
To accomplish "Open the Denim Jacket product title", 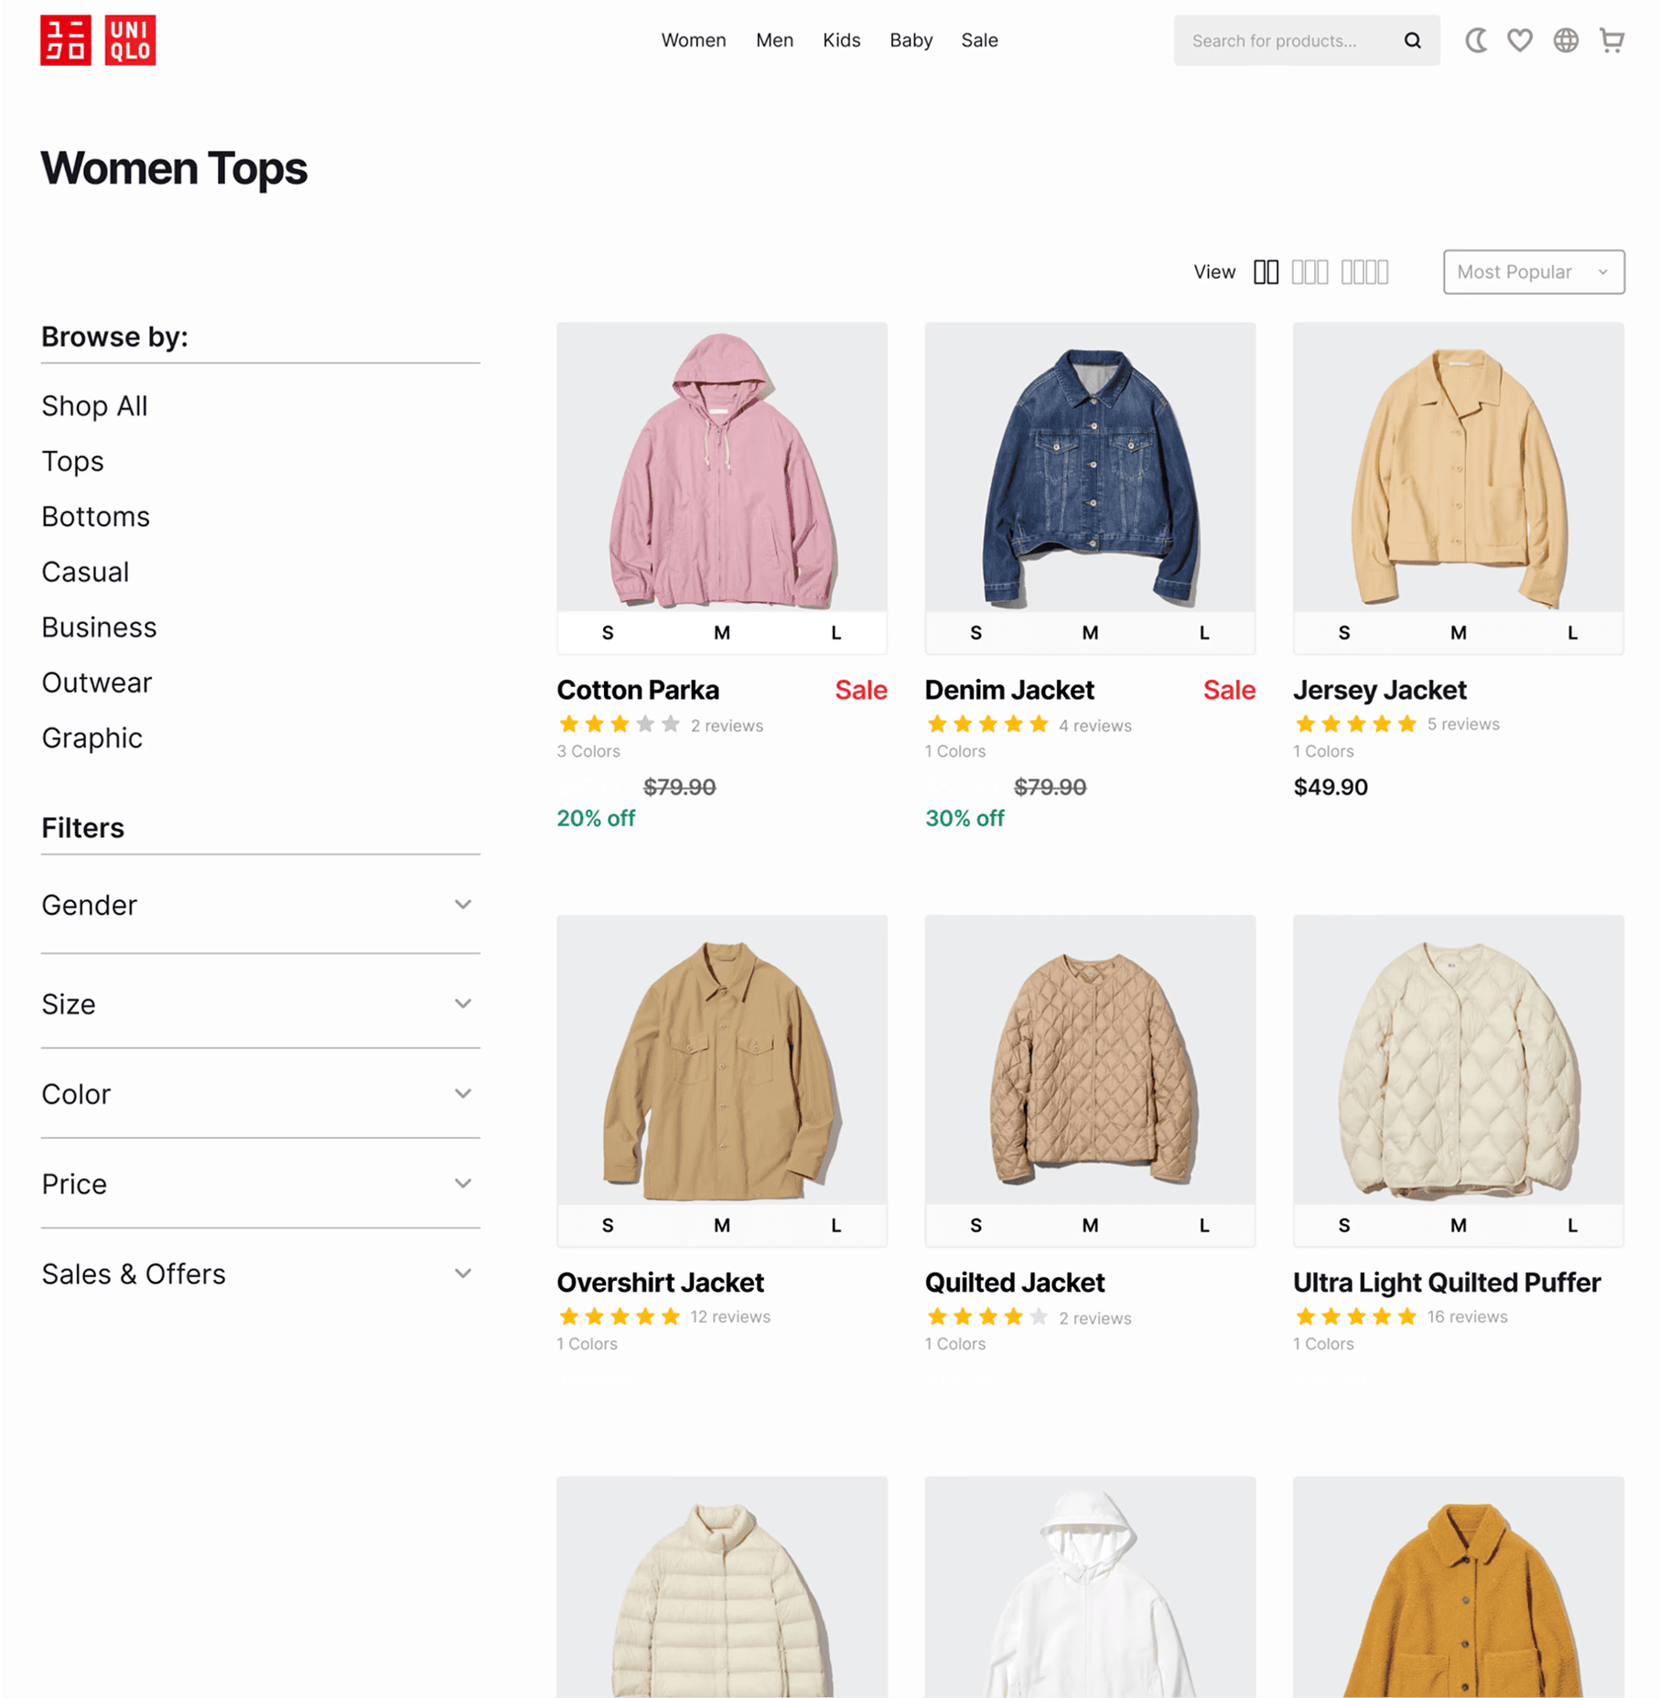I will (1009, 690).
